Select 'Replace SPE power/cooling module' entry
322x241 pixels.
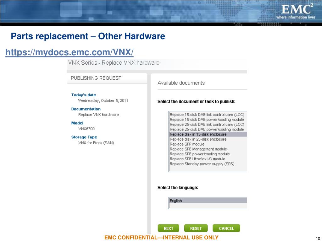pyautogui.click(x=208, y=154)
